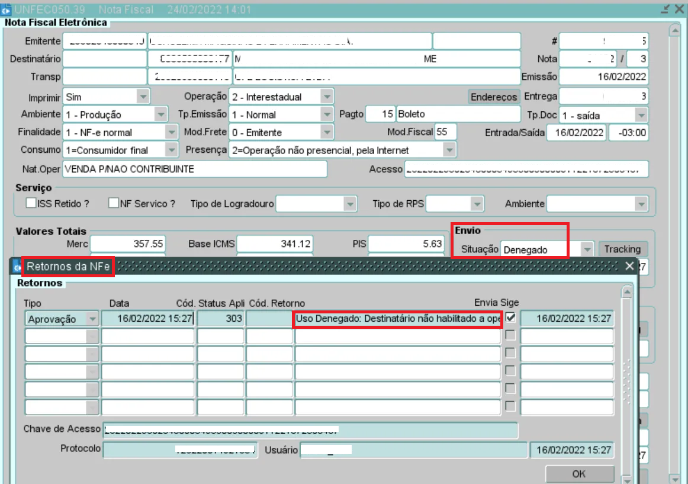Viewport: 688px width, 484px height.
Task: Click Retornos dialog scrollbar up arrow
Action: tap(627, 292)
